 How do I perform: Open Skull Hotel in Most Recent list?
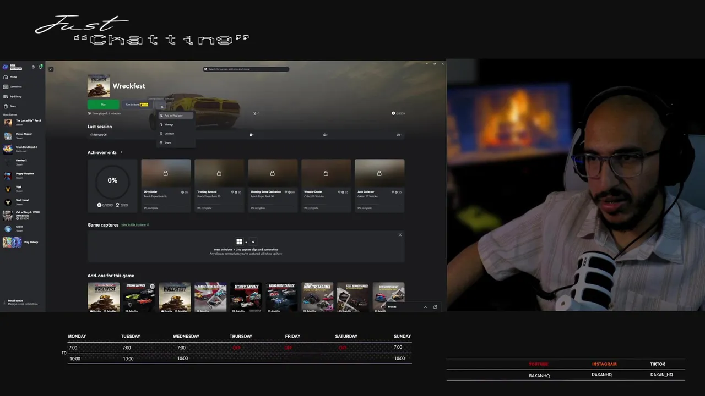point(23,201)
